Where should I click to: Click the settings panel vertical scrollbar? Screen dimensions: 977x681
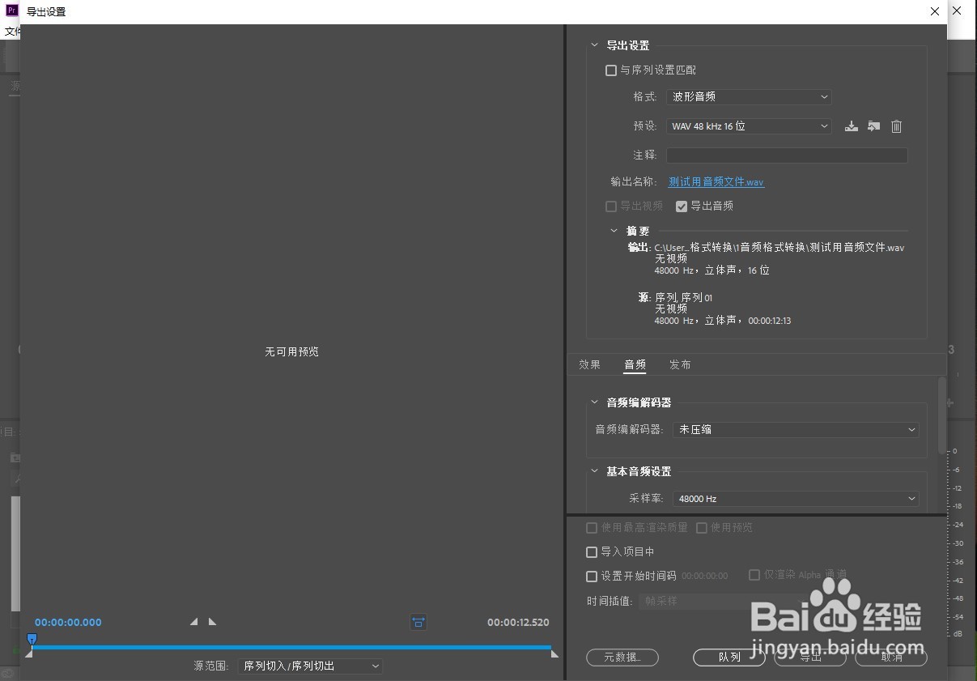[x=941, y=415]
